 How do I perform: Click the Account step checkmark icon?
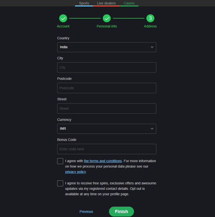(63, 18)
